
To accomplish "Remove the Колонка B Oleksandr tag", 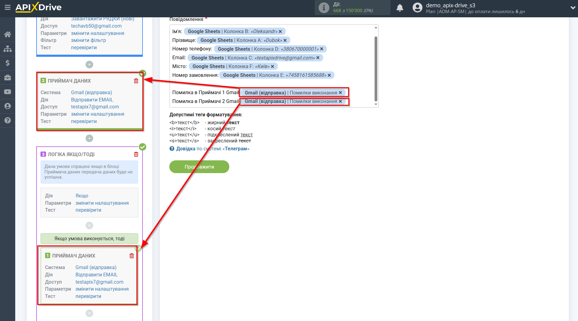I will tap(280, 32).
